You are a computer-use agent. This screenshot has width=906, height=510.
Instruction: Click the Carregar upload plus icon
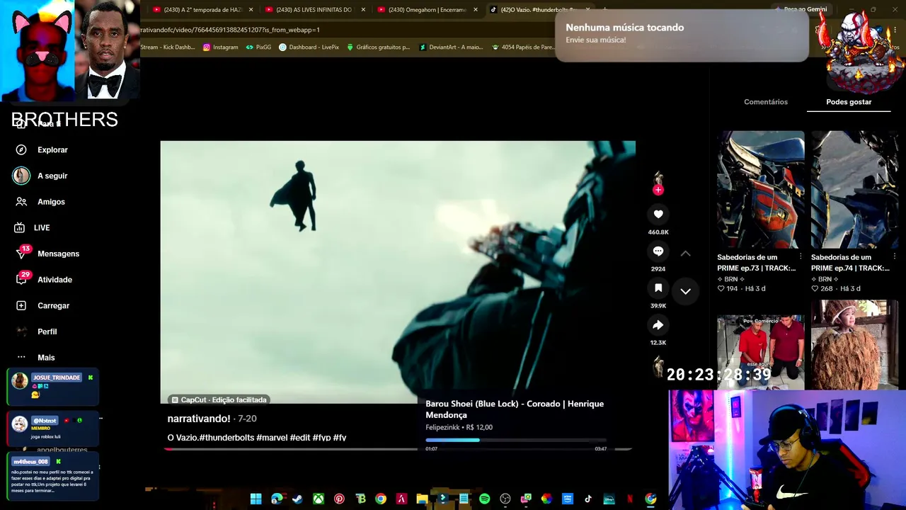(x=21, y=305)
